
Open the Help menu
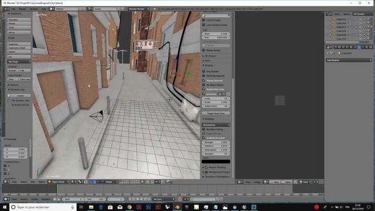(x=44, y=9)
